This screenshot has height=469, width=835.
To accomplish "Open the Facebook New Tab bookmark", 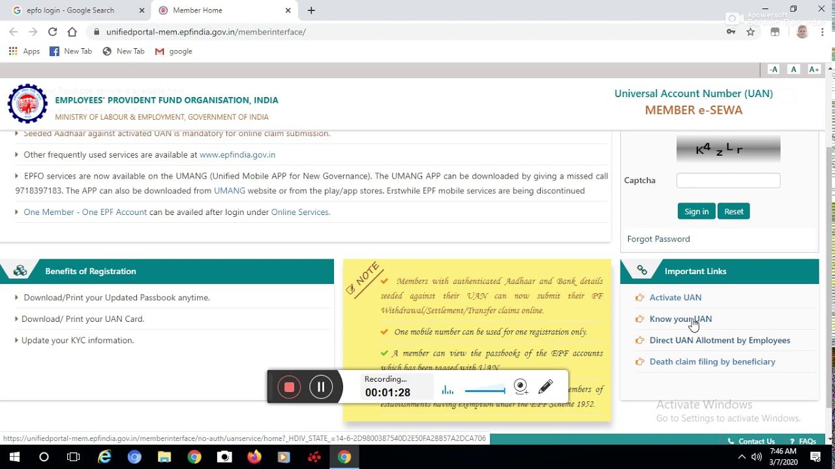I will [x=71, y=51].
